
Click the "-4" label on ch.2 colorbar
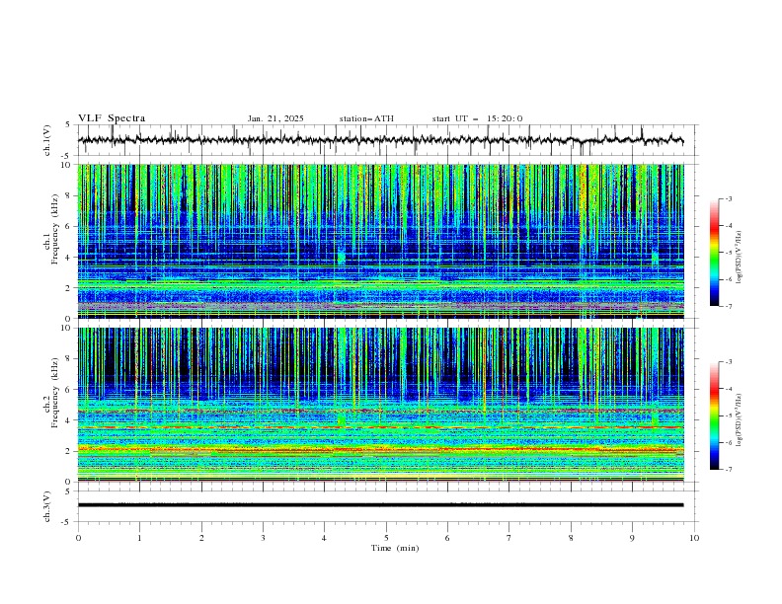tap(728, 389)
